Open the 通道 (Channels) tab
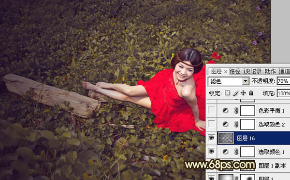This screenshot has height=180, width=290. (285, 71)
